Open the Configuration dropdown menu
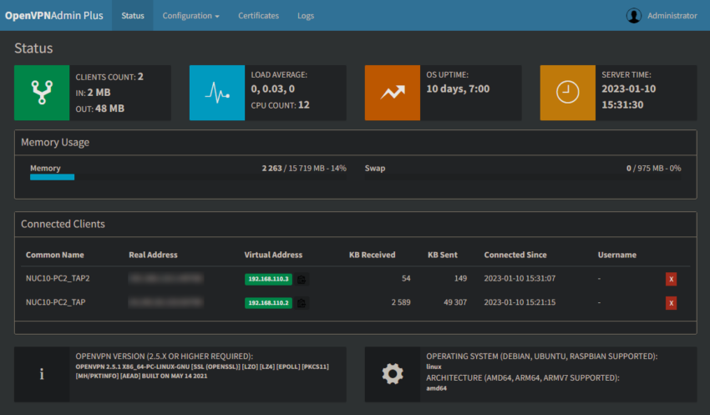The height and width of the screenshot is (415, 710). pos(190,15)
